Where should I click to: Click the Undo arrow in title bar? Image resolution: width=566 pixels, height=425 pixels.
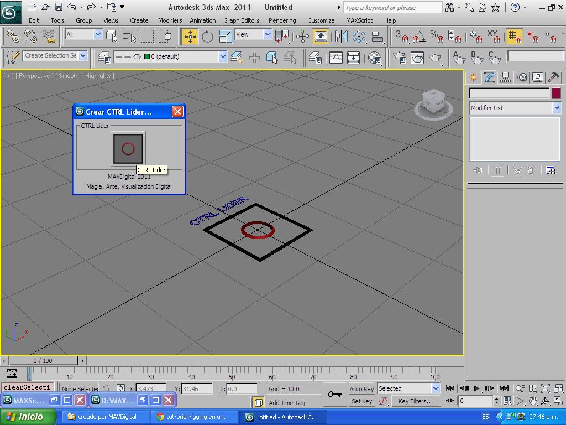[x=71, y=7]
